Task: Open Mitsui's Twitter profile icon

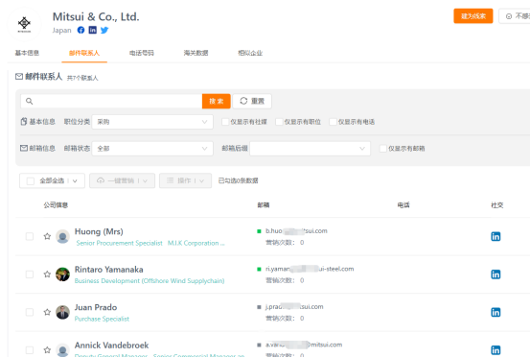Action: tap(104, 30)
